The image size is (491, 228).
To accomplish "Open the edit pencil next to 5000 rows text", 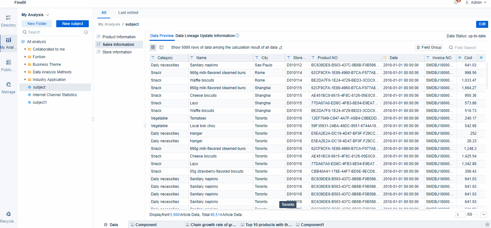I will tap(281, 47).
